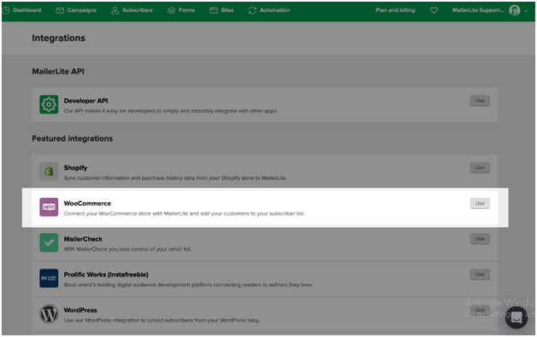Viewport: 537px width, 337px height.
Task: Click the Featured integrations heading
Action: (73, 138)
